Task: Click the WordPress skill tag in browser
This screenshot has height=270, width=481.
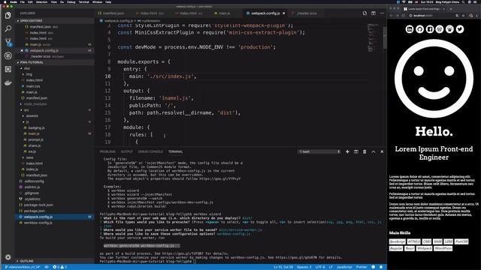Action: click(x=443, y=248)
